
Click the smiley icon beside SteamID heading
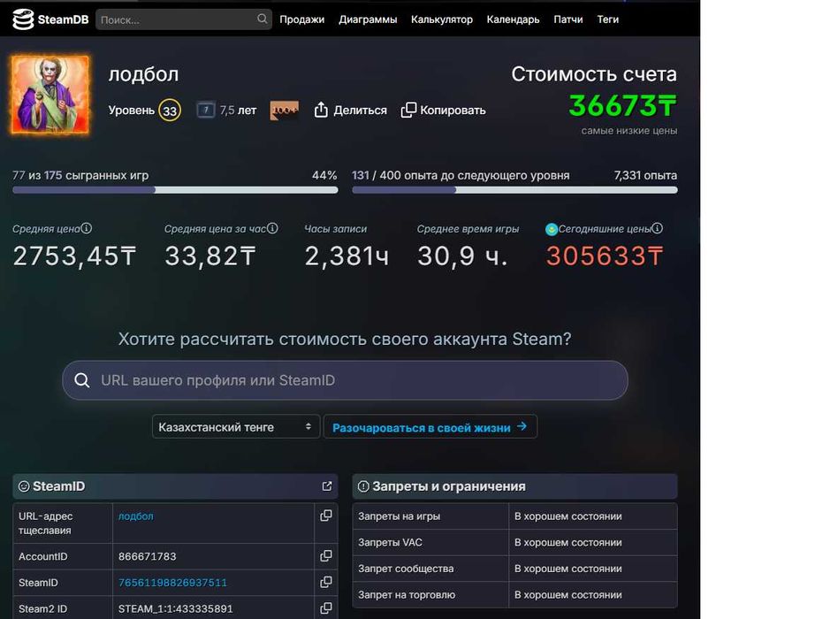click(x=24, y=486)
